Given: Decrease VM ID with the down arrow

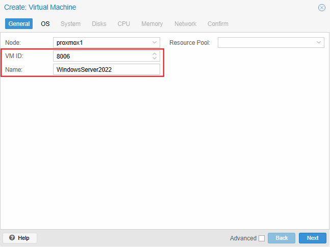Looking at the screenshot, I should (x=155, y=58).
